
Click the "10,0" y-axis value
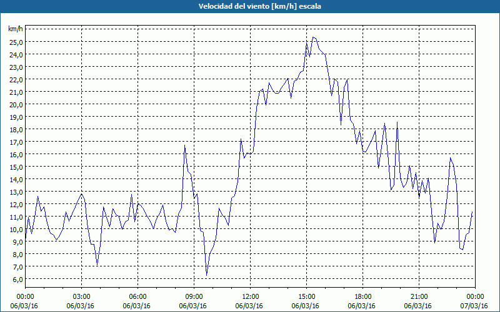point(17,229)
